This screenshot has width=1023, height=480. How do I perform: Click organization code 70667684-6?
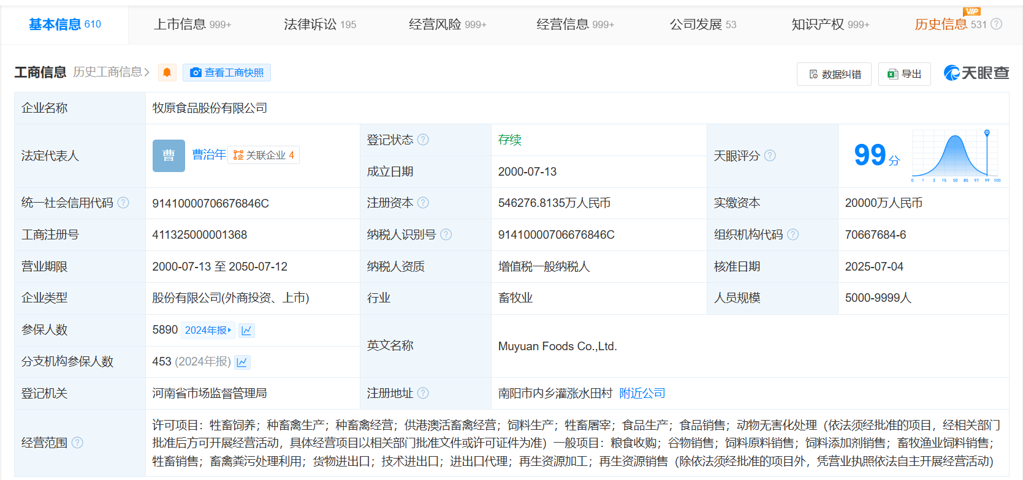pos(875,234)
